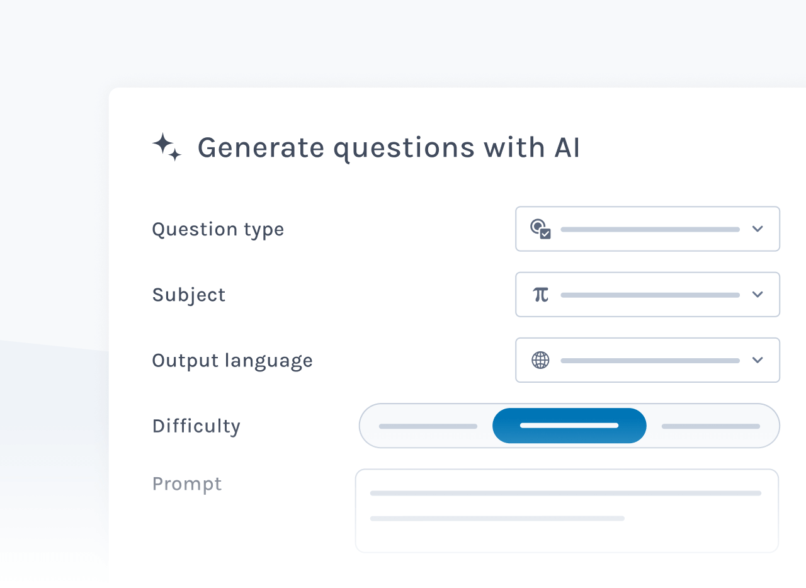This screenshot has height=588, width=806.
Task: Expand the Subject dropdown chevron
Action: pyautogui.click(x=758, y=295)
